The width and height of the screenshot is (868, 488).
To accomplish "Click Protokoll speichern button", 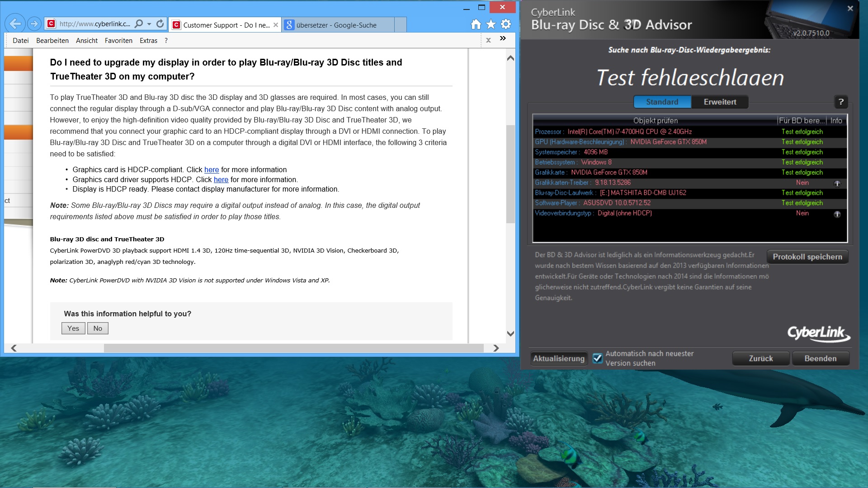I will [x=807, y=257].
